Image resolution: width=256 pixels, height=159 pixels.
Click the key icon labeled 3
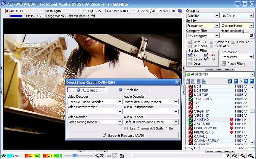point(250,156)
